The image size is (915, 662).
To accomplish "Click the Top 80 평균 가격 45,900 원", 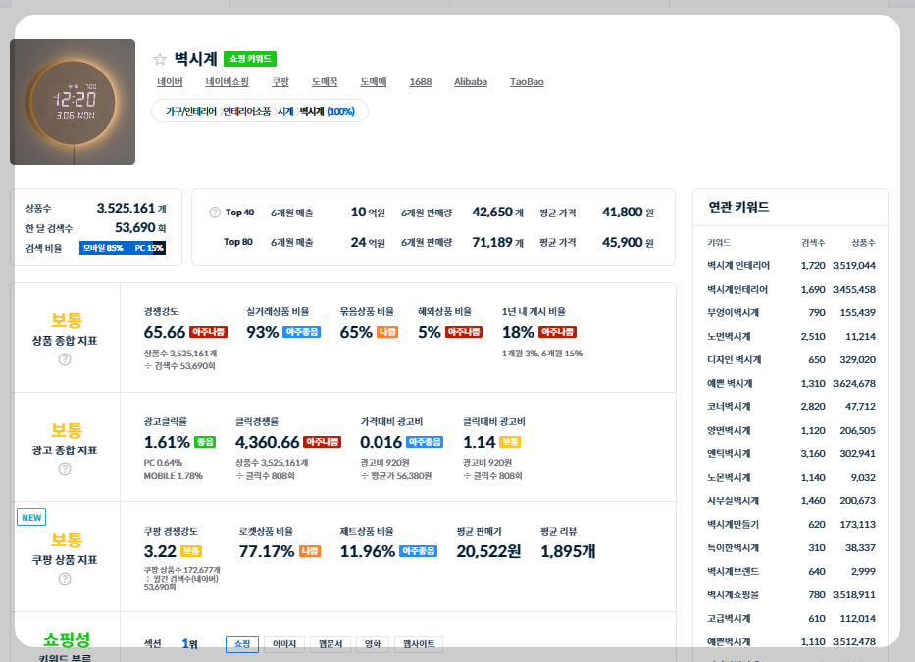I will 628,242.
